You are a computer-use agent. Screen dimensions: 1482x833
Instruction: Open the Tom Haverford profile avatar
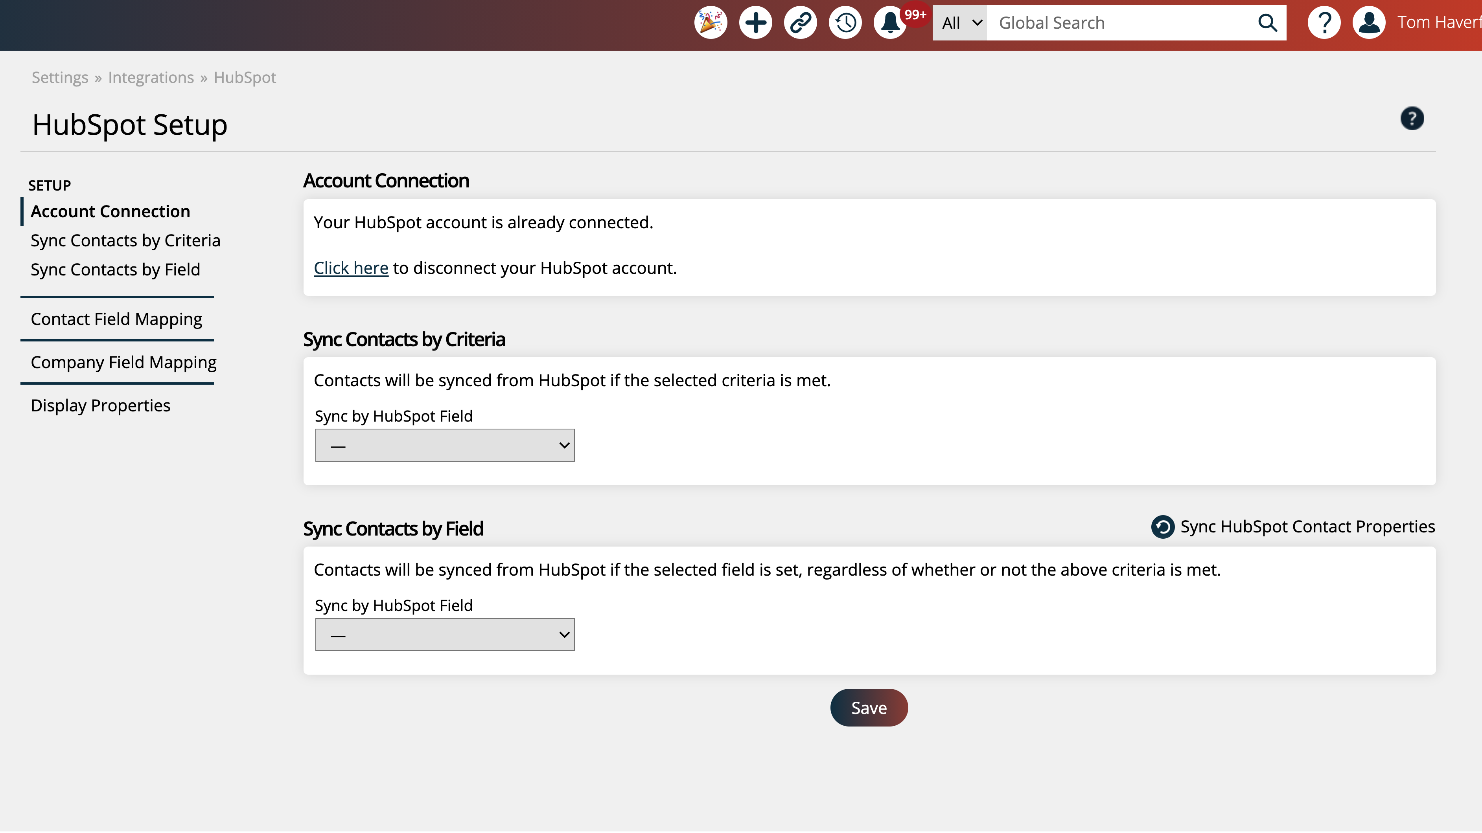click(1369, 22)
